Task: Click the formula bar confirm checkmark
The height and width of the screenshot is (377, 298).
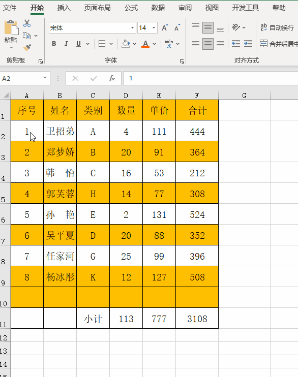Action: point(94,78)
